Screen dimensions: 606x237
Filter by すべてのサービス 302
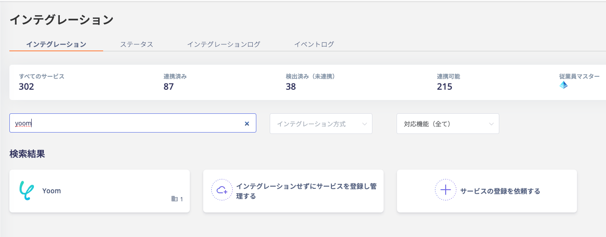pyautogui.click(x=42, y=82)
